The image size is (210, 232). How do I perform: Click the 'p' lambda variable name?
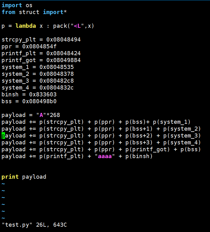[x=3, y=26]
